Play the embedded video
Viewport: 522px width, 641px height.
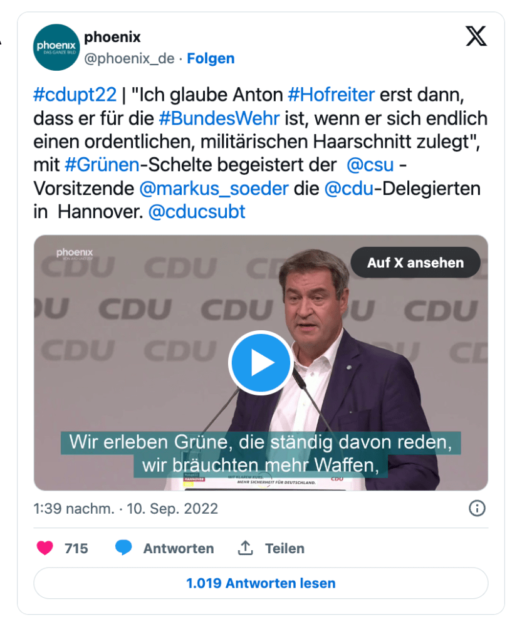point(261,362)
